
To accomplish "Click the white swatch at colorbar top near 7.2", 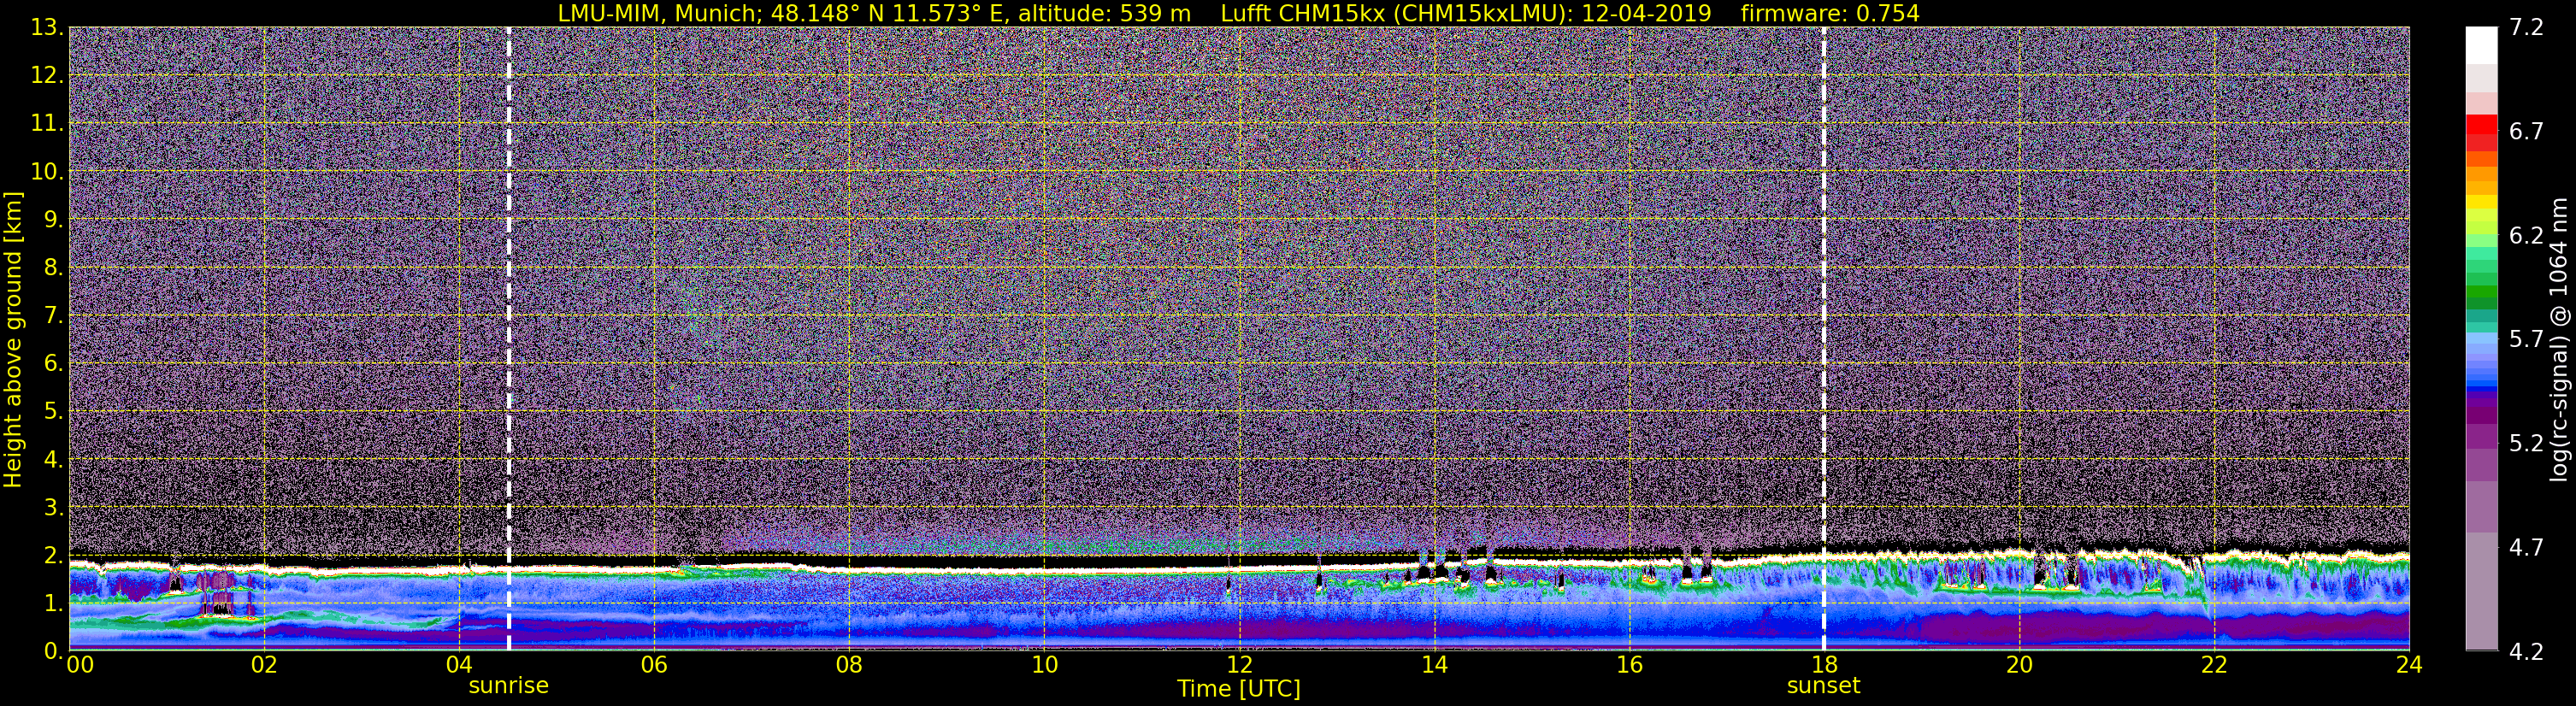I will pyautogui.click(x=2481, y=45).
